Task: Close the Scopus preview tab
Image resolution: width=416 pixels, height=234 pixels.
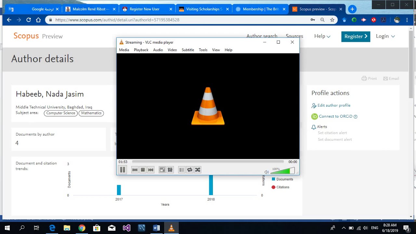Action: pyautogui.click(x=341, y=9)
